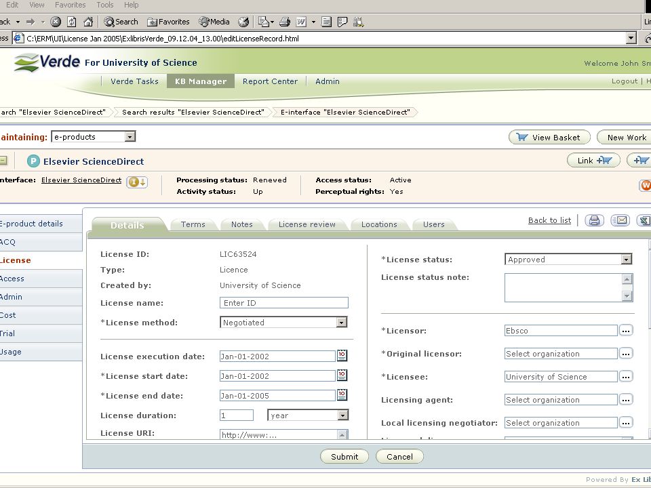Screen dimensions: 651x488
Task: Click the View Basket button
Action: [549, 138]
